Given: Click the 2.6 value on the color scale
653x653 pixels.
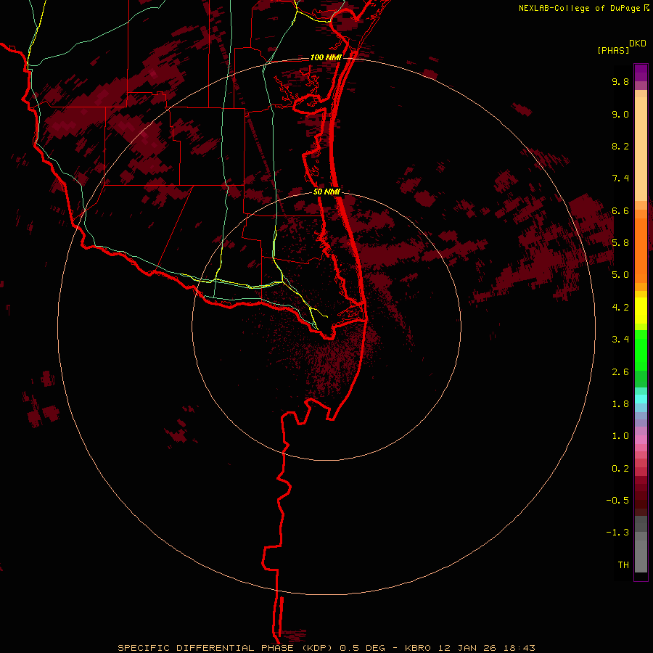Looking at the screenshot, I should (x=620, y=372).
